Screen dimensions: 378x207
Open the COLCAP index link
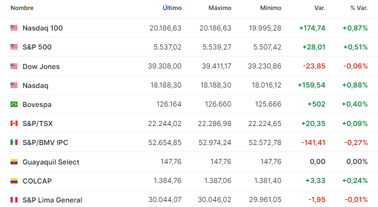[37, 181]
